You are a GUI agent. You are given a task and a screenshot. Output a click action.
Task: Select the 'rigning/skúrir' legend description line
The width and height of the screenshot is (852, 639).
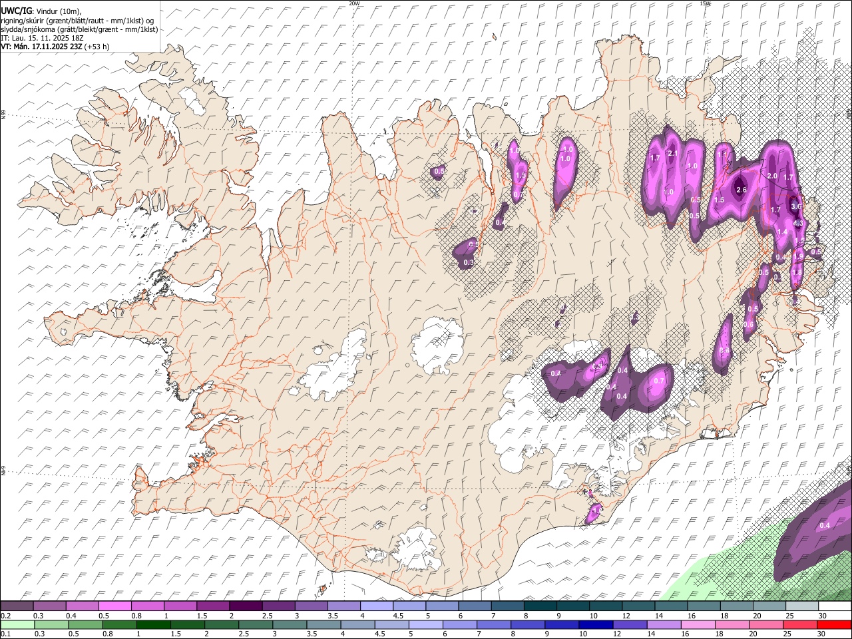(78, 21)
